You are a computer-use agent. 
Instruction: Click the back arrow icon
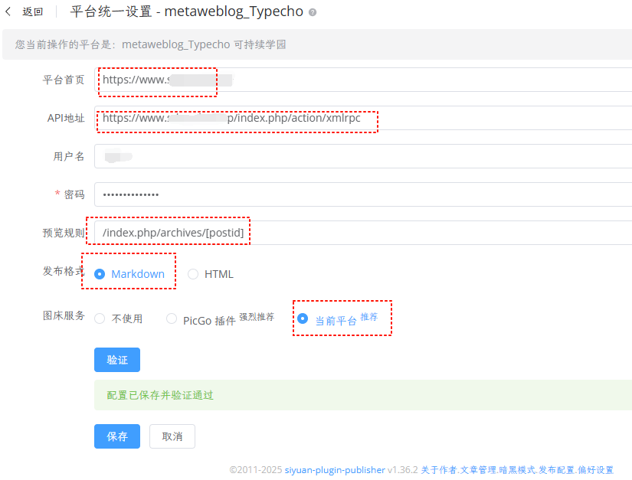tap(8, 11)
